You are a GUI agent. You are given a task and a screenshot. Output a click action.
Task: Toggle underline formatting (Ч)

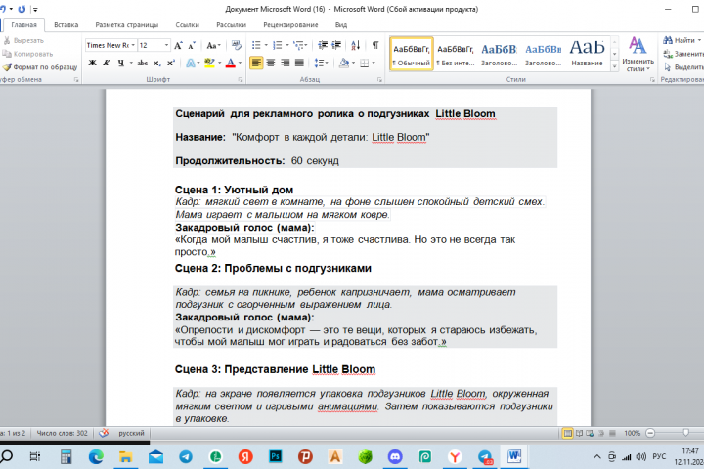[x=121, y=63]
